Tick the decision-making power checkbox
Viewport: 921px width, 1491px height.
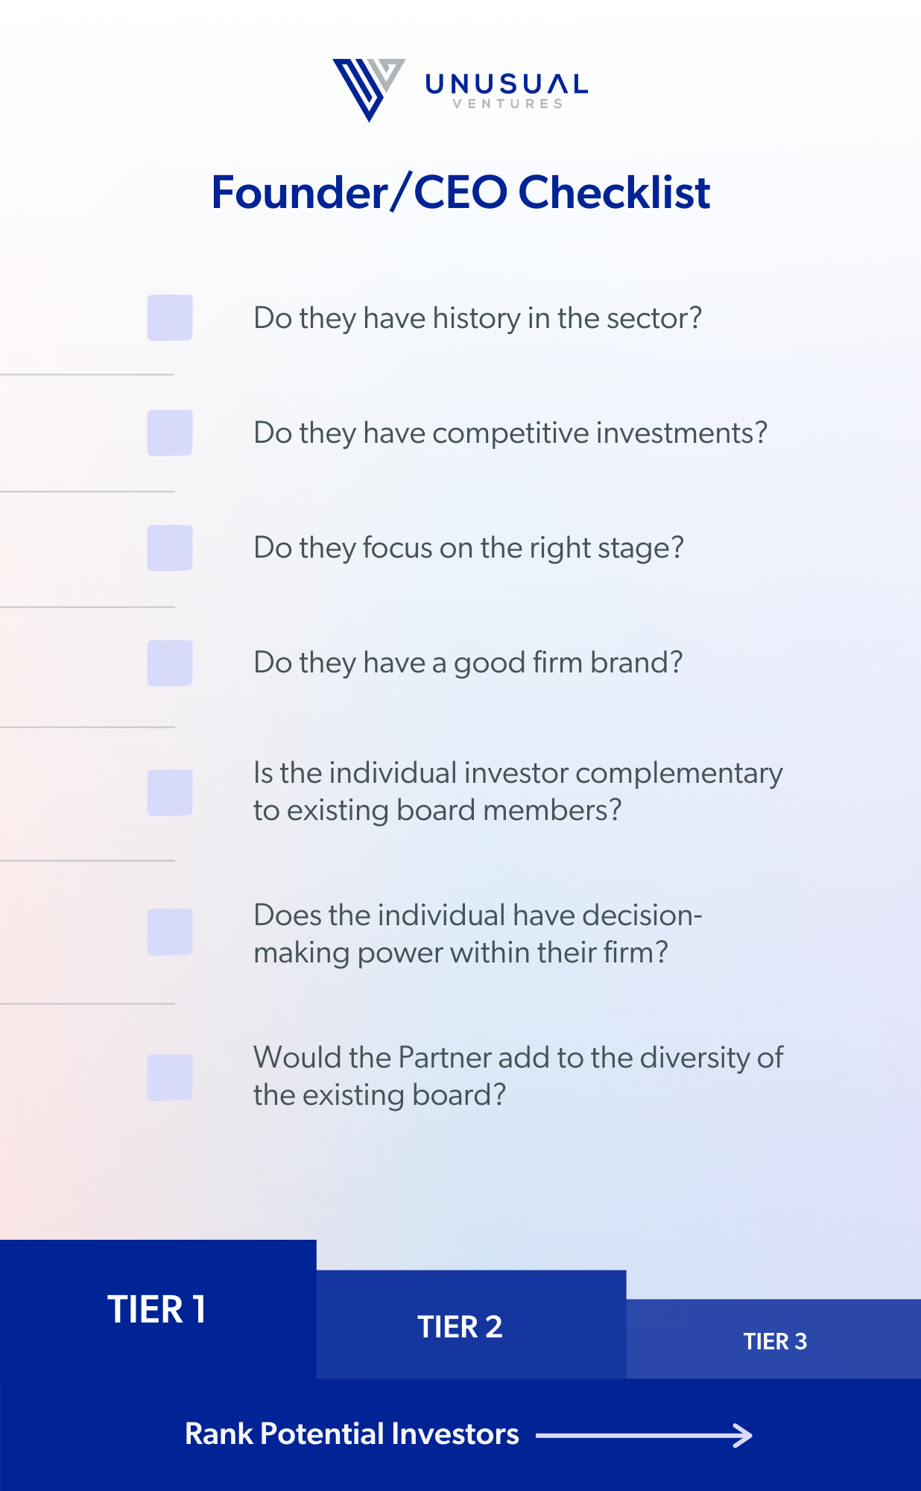coord(170,932)
